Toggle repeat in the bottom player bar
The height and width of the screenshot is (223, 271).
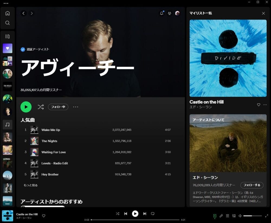click(x=153, y=214)
